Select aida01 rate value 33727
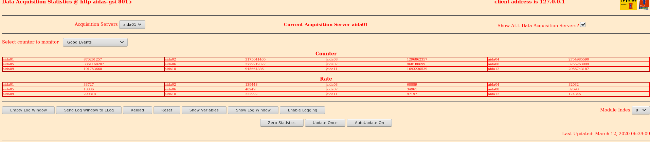 tap(89, 85)
